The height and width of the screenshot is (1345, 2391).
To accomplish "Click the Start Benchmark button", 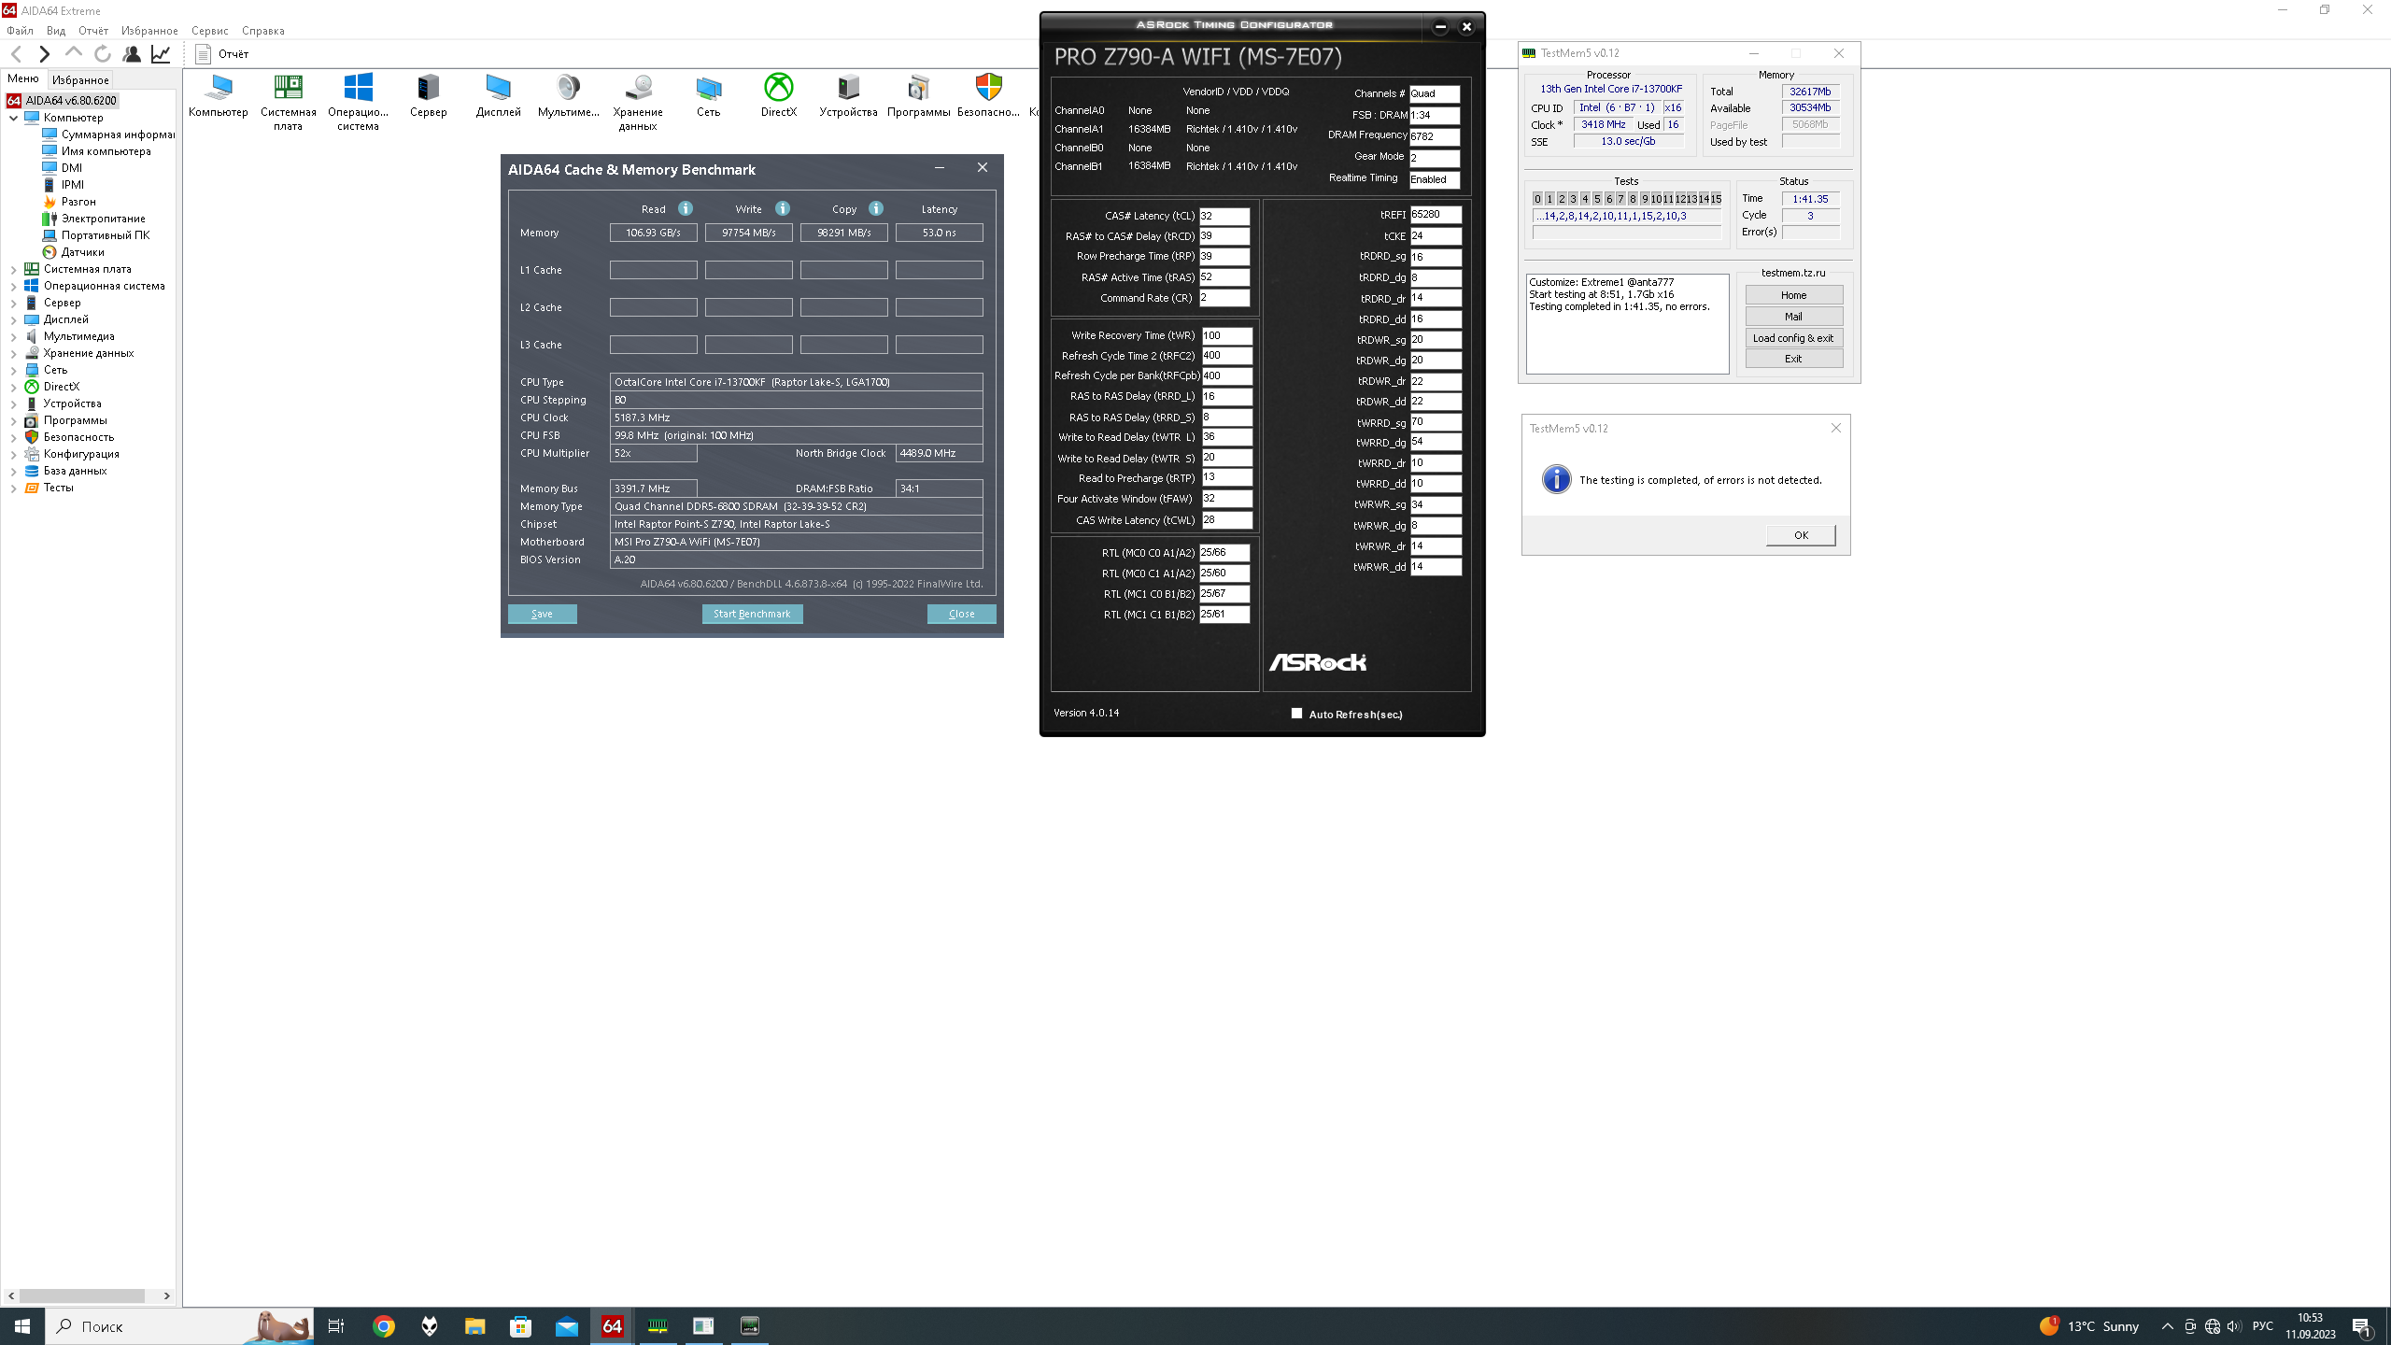I will 752,614.
